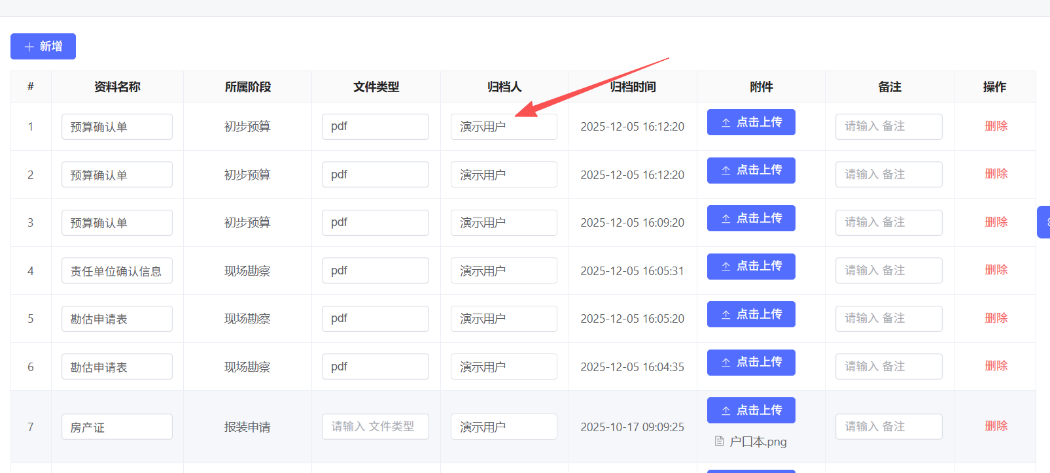Click upload button in row 2
Screen dimensions: 1050x473
751,171
